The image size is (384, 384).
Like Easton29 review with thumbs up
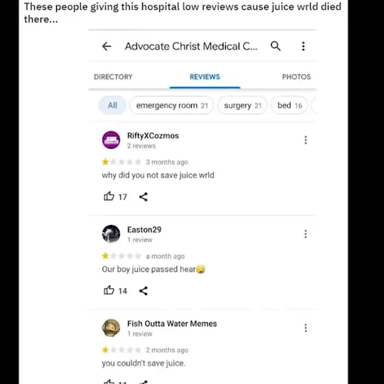(109, 291)
